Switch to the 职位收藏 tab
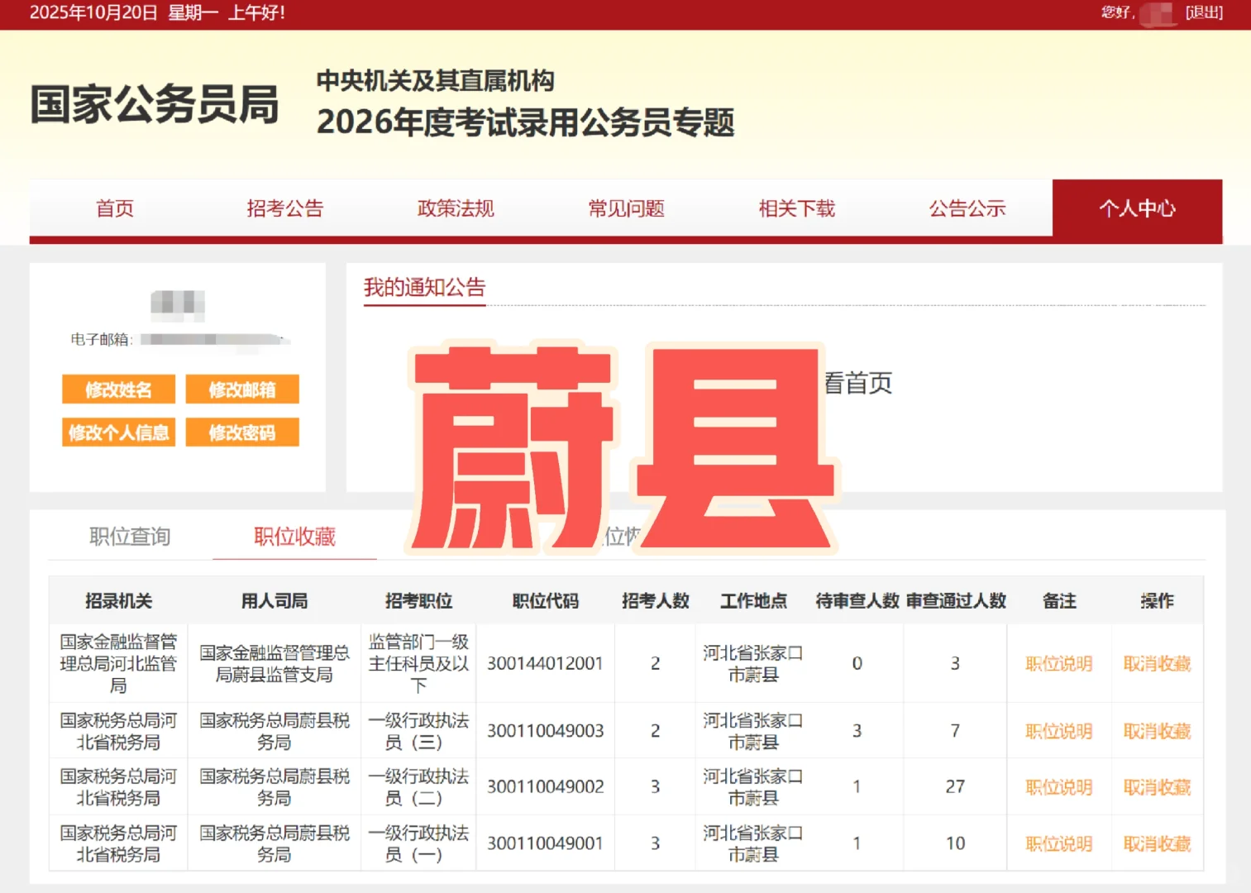The image size is (1251, 893). point(294,537)
